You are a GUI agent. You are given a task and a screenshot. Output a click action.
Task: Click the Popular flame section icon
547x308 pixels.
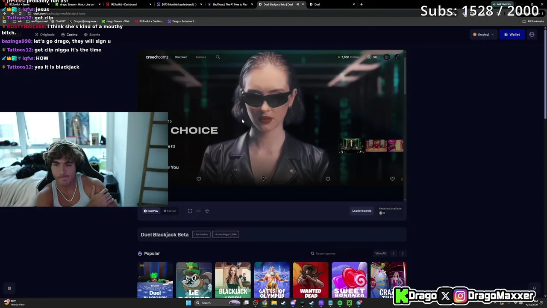pyautogui.click(x=140, y=254)
